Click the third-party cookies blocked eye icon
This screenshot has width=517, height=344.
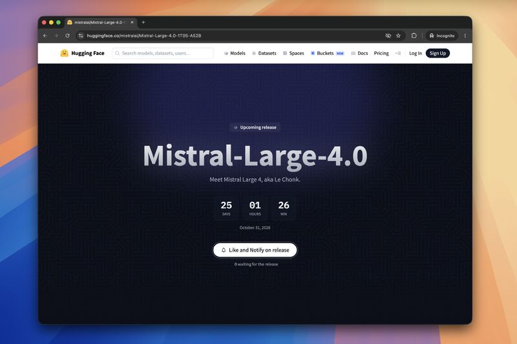coord(388,36)
